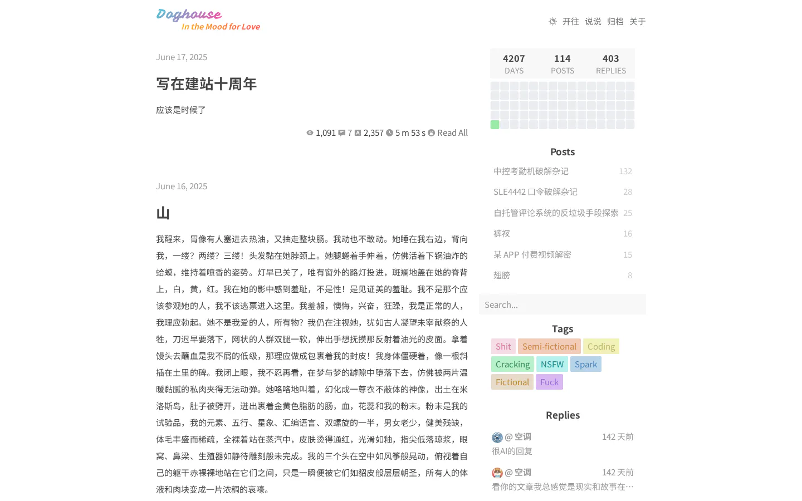The height and width of the screenshot is (501, 802).
Task: Open the post titled 山
Action: 163,213
